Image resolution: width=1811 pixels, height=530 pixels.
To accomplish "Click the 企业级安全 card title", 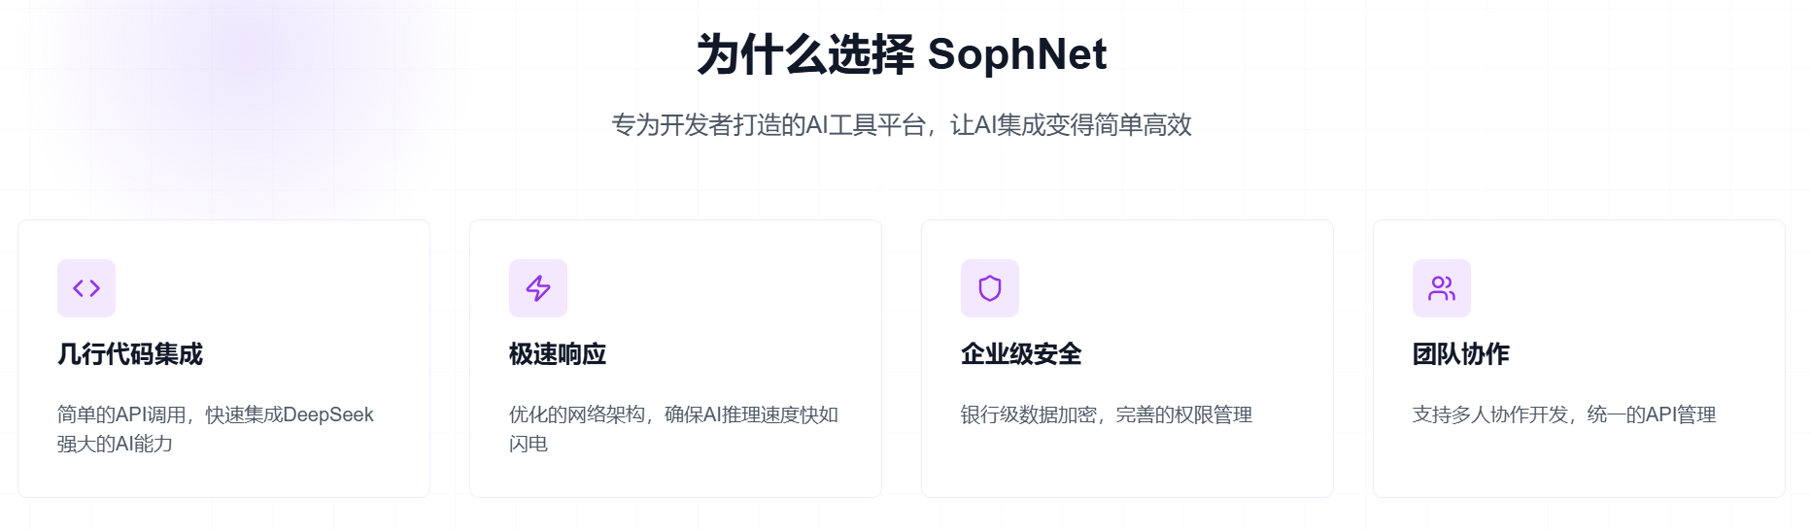I will click(x=1021, y=354).
